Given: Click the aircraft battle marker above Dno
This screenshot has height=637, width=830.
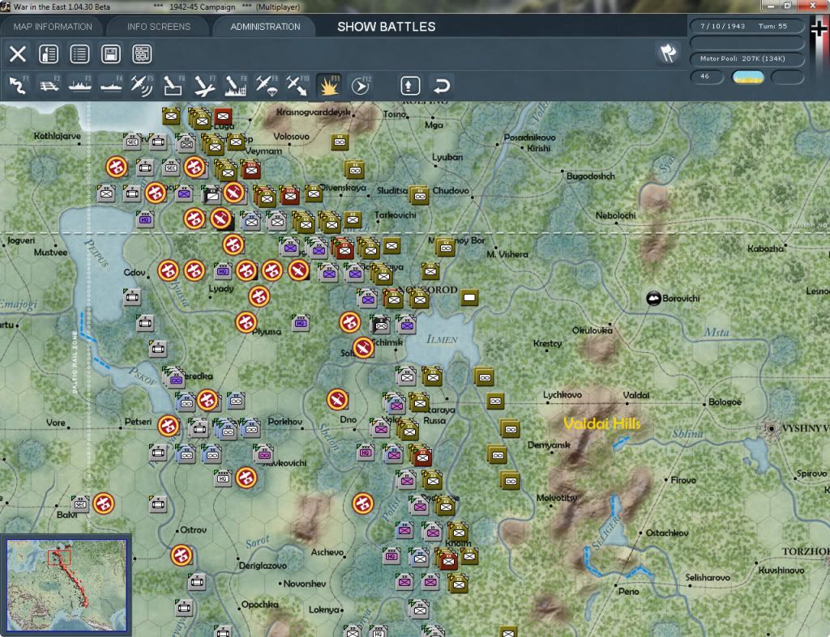Looking at the screenshot, I should [337, 400].
